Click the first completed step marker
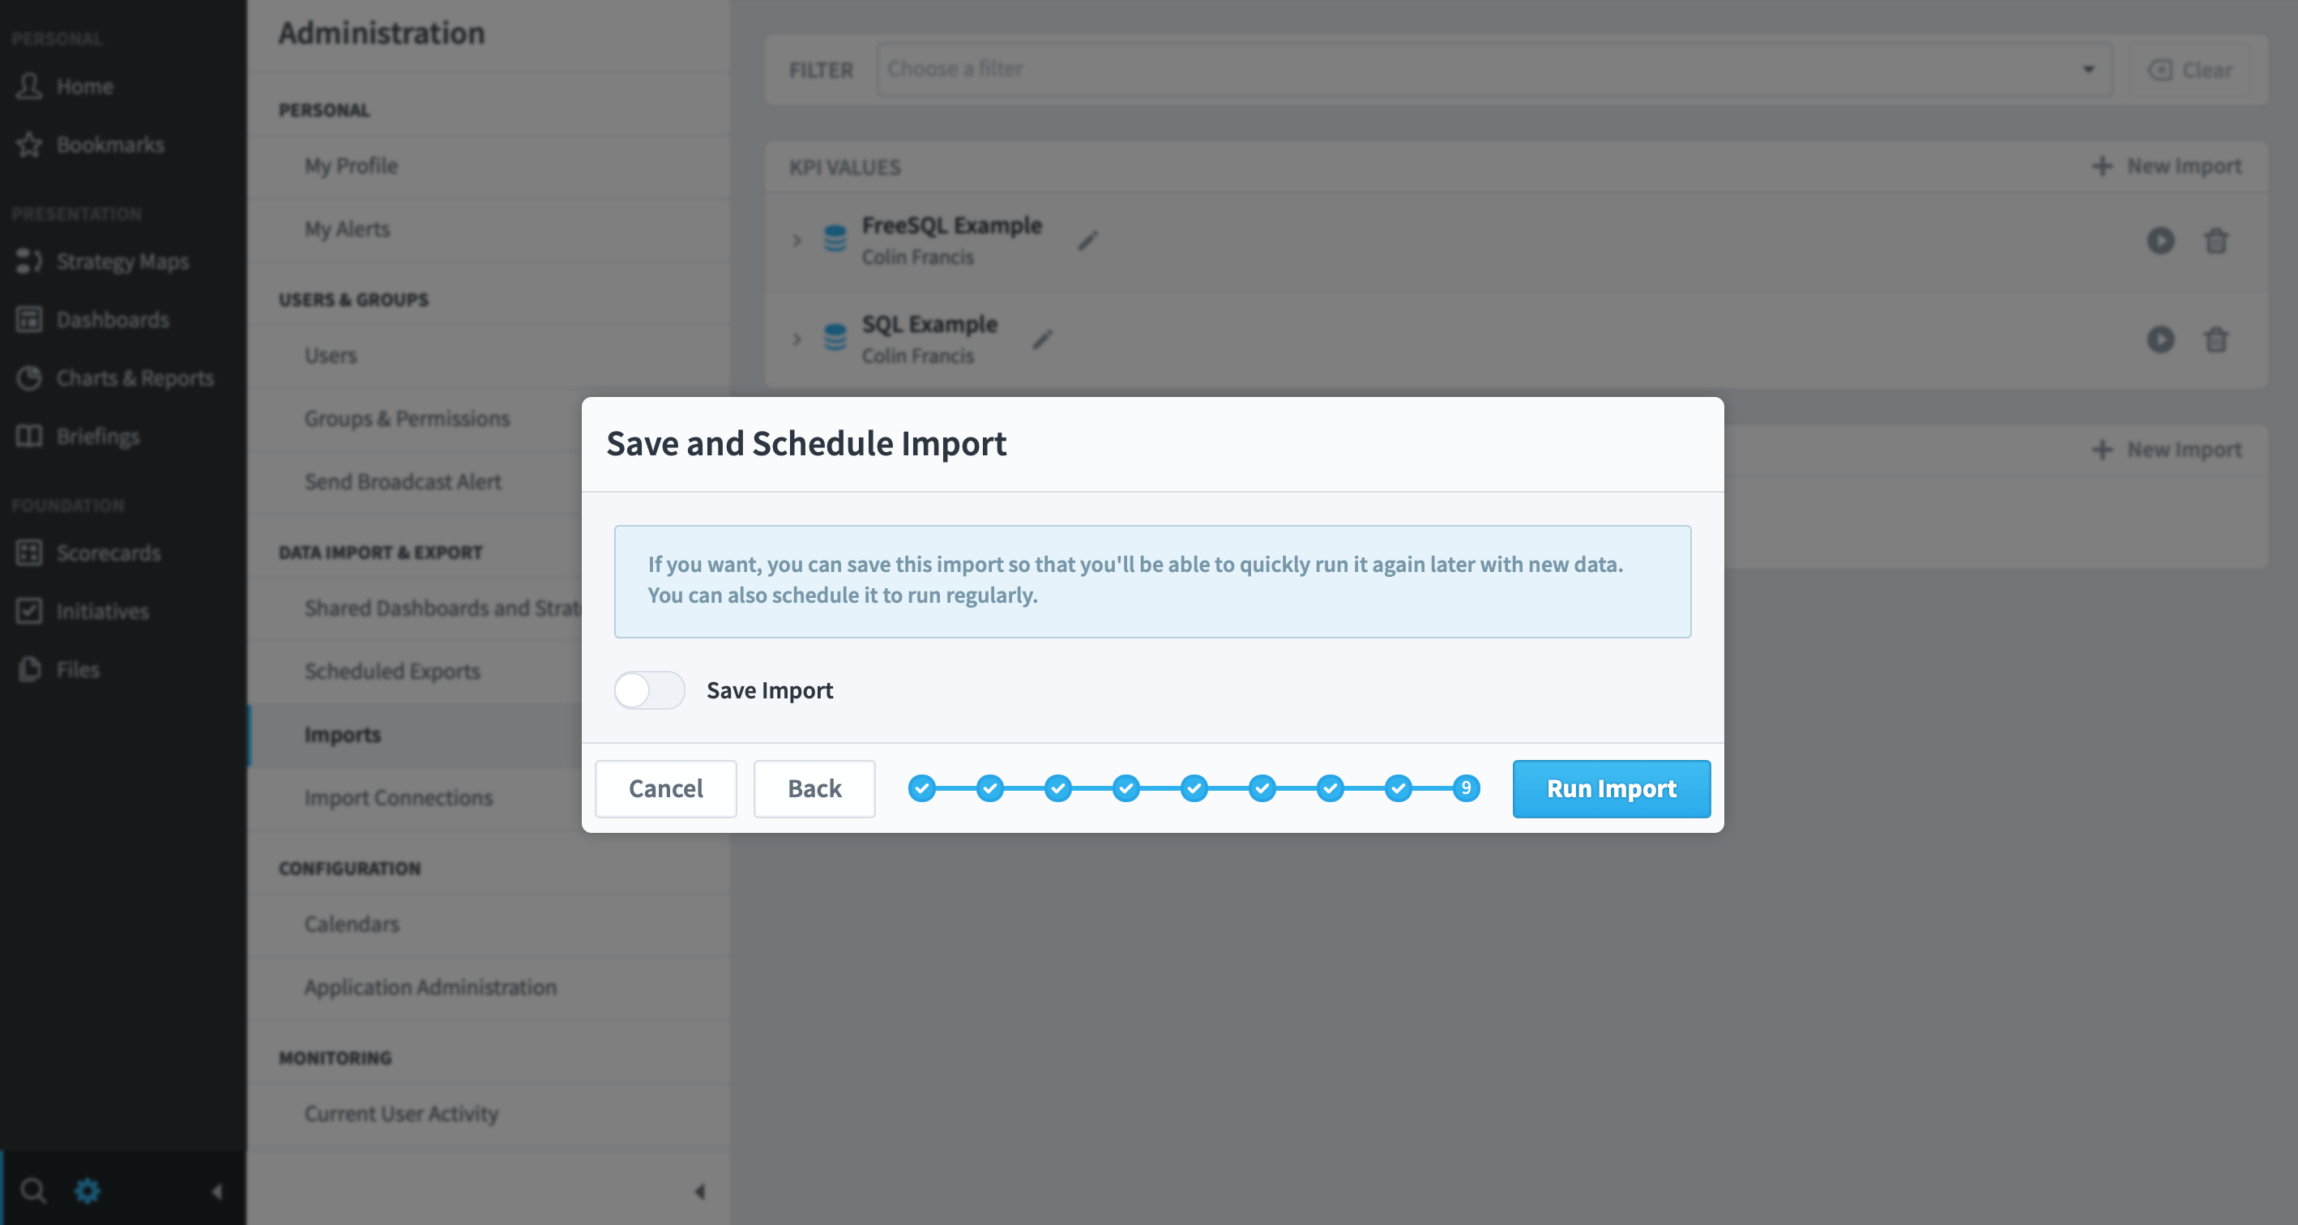The width and height of the screenshot is (2298, 1225). (x=921, y=787)
